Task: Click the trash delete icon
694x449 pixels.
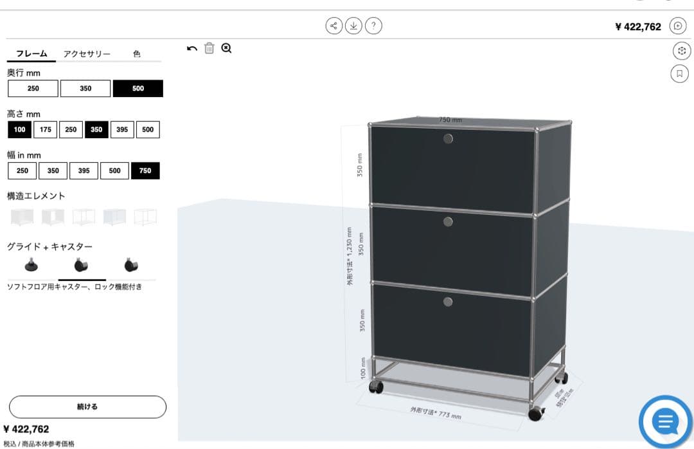Action: point(209,48)
